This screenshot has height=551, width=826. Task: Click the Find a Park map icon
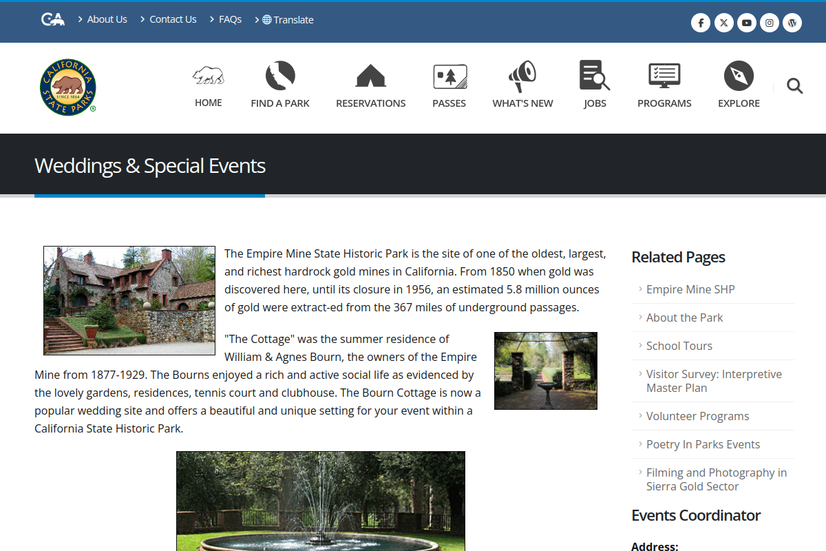point(280,75)
